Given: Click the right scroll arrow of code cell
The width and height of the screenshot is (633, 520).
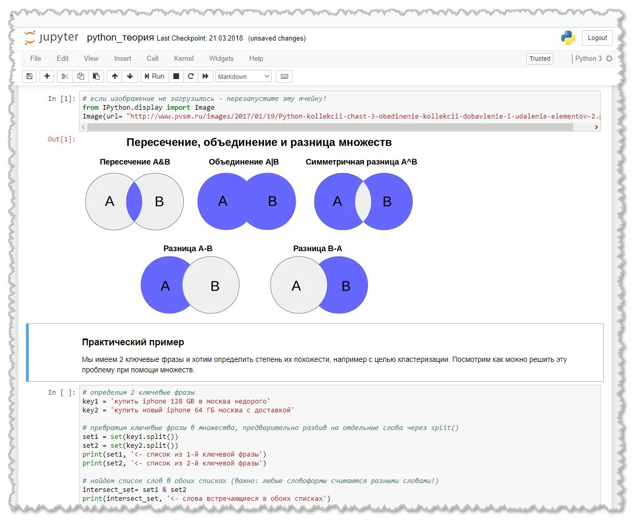Looking at the screenshot, I should [x=596, y=127].
